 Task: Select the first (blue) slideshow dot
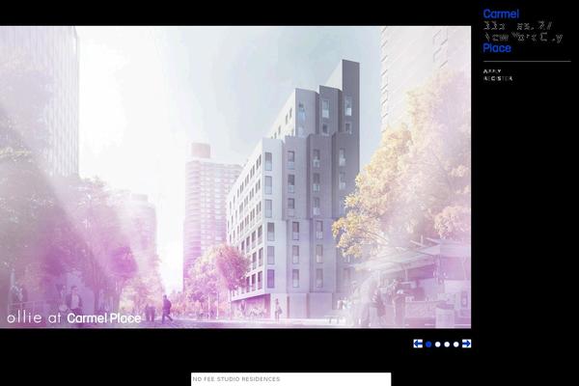(428, 345)
